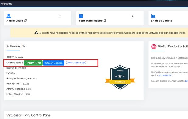Refresh the Total Installations count
188x119 pixels.
[x=105, y=21]
